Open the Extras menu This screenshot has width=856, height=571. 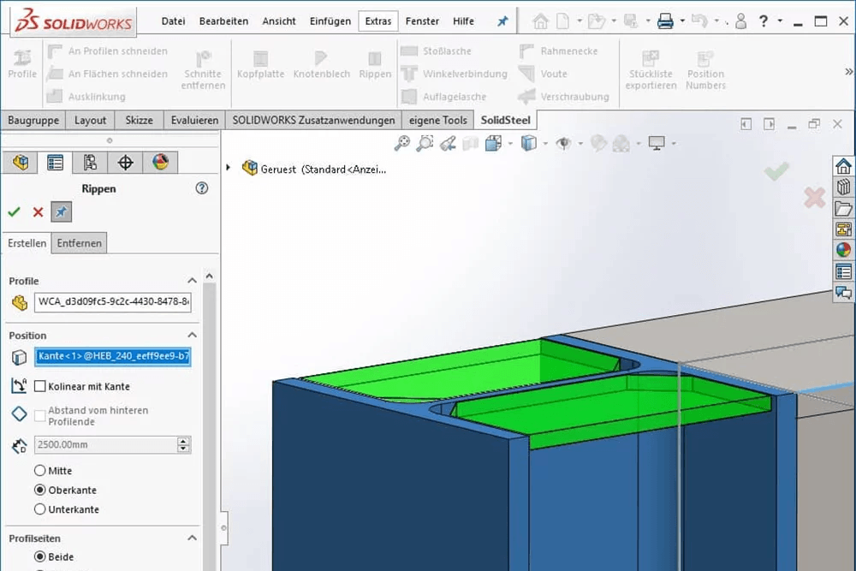pos(377,21)
